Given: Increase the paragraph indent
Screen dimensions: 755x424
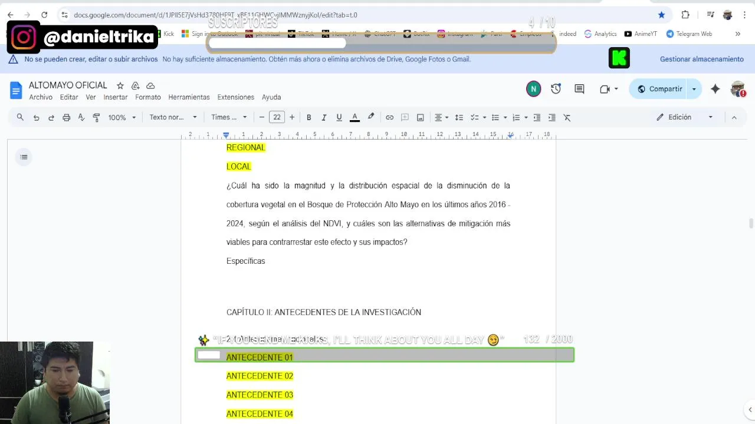Looking at the screenshot, I should tap(552, 117).
